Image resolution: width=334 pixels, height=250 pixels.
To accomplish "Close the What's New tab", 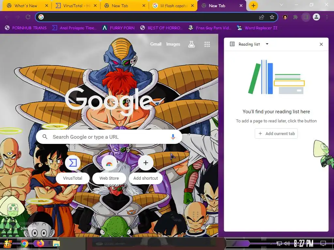I will [x=47, y=6].
